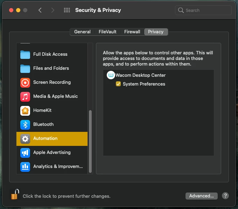Click the Media & Apple Music icon
238x209 pixels.
[x=25, y=96]
